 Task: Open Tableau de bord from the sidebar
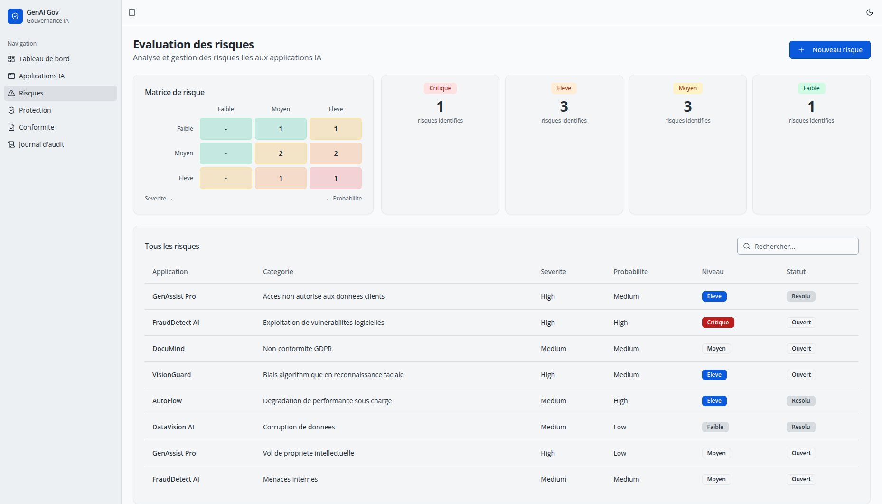coord(44,59)
